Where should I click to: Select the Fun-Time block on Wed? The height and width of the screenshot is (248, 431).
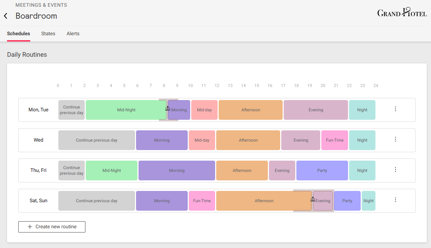tap(334, 140)
